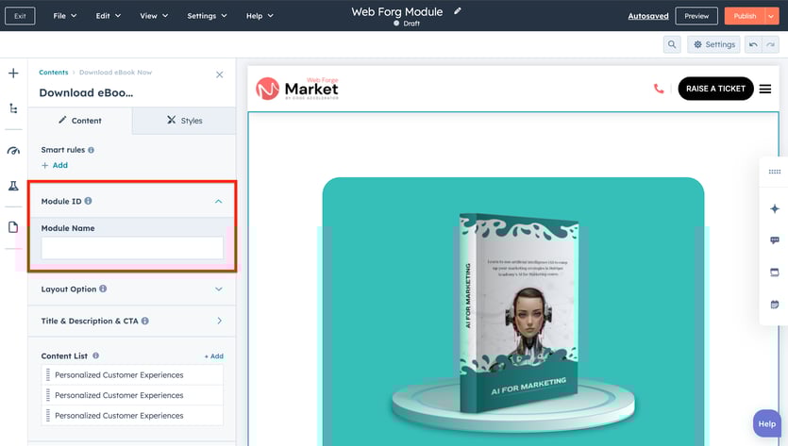Image resolution: width=788 pixels, height=446 pixels.
Task: Click the pencil icon to rename page
Action: click(458, 11)
